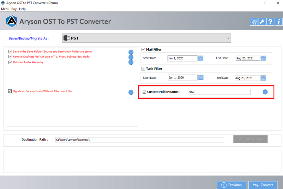
Task: Toggle Remove Duplicate Mail checkbox
Action: click(10, 56)
